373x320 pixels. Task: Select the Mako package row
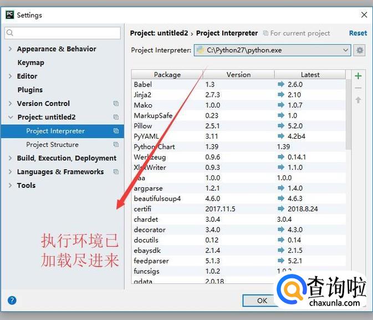click(x=238, y=105)
